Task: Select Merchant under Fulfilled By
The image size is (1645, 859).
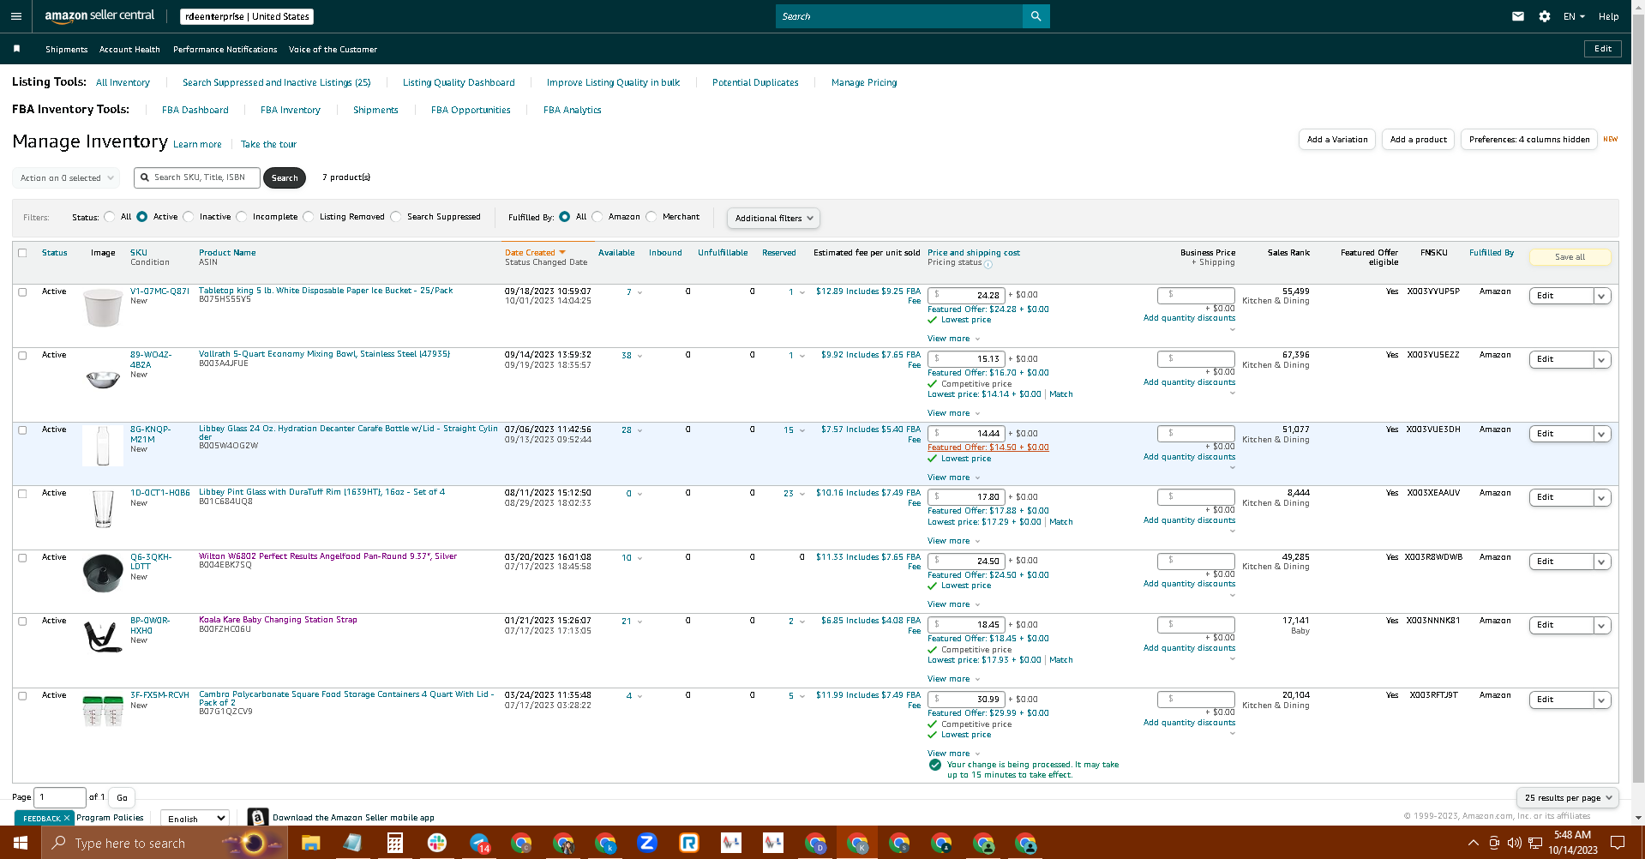Action: coord(651,217)
